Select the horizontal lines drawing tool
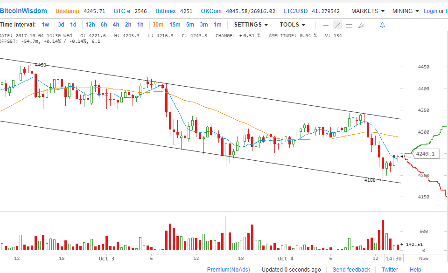Screen dimensions: 448x273 pos(349,25)
